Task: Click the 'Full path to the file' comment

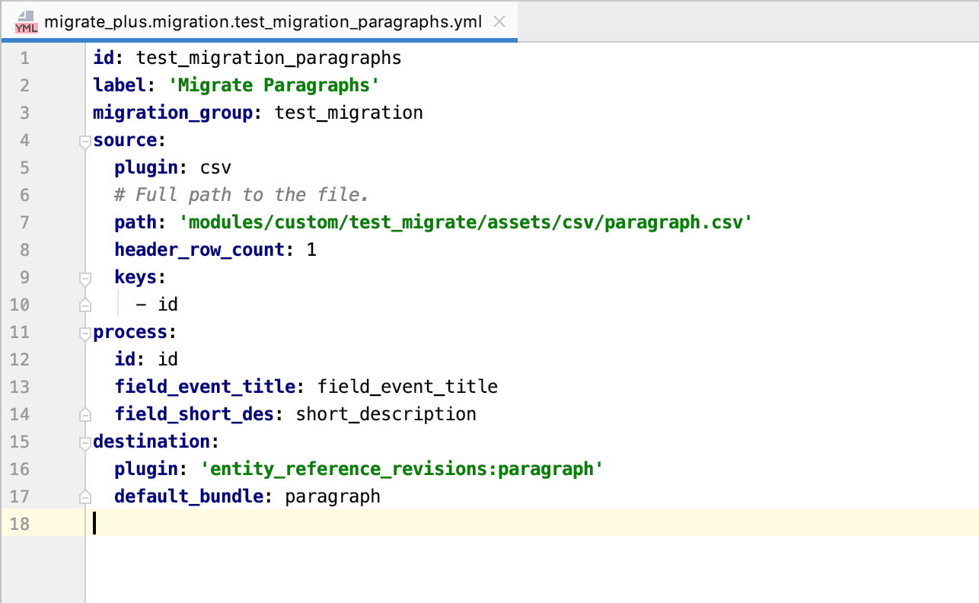Action: tap(240, 194)
